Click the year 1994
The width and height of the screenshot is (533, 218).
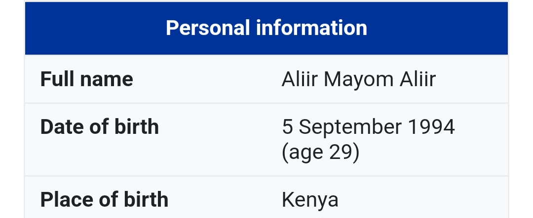click(431, 127)
